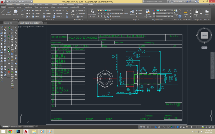Image resolution: width=215 pixels, height=134 pixels.
Task: Select the Texto annotation tool
Action: pos(73,13)
